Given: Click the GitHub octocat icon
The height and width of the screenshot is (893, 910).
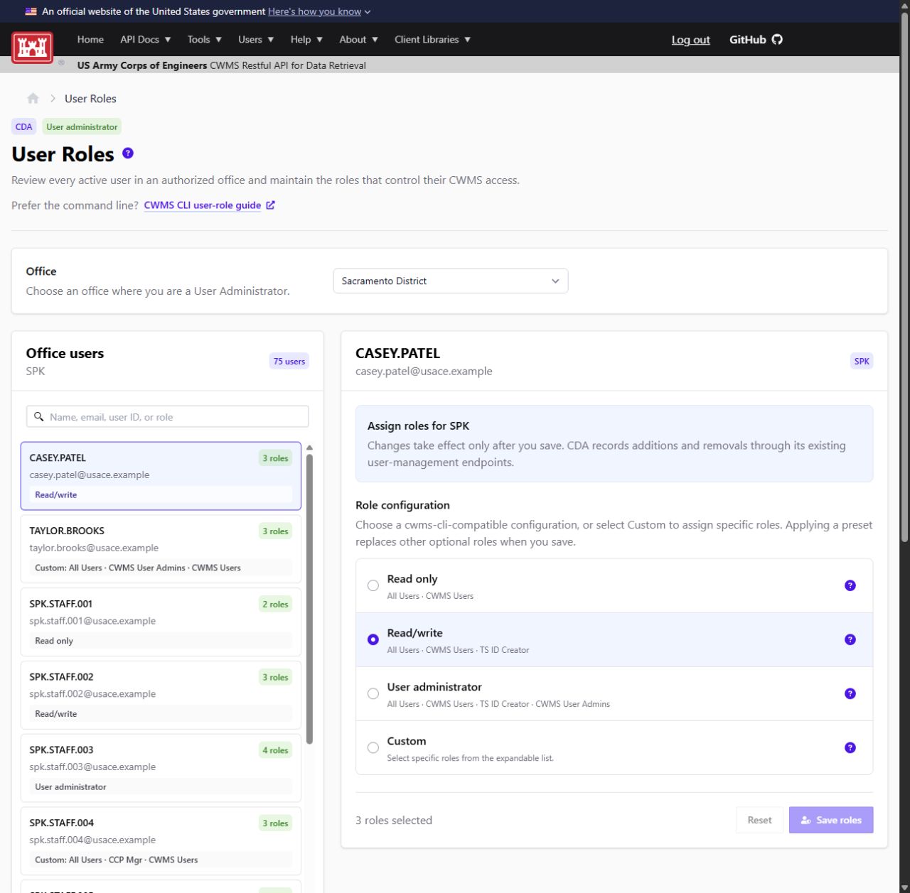Looking at the screenshot, I should coord(777,40).
